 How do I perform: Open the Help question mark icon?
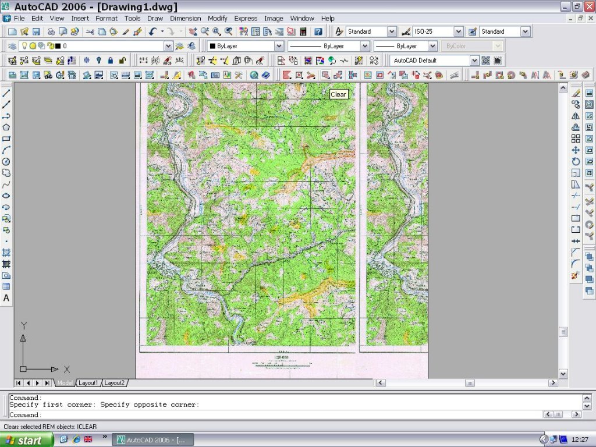[x=318, y=31]
